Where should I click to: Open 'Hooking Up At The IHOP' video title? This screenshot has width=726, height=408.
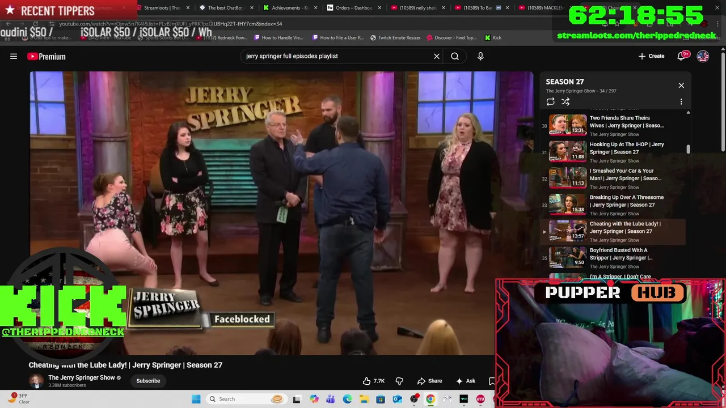pyautogui.click(x=627, y=148)
